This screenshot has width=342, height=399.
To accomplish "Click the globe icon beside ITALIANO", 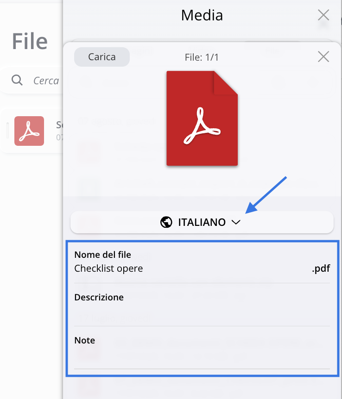I will [x=166, y=223].
